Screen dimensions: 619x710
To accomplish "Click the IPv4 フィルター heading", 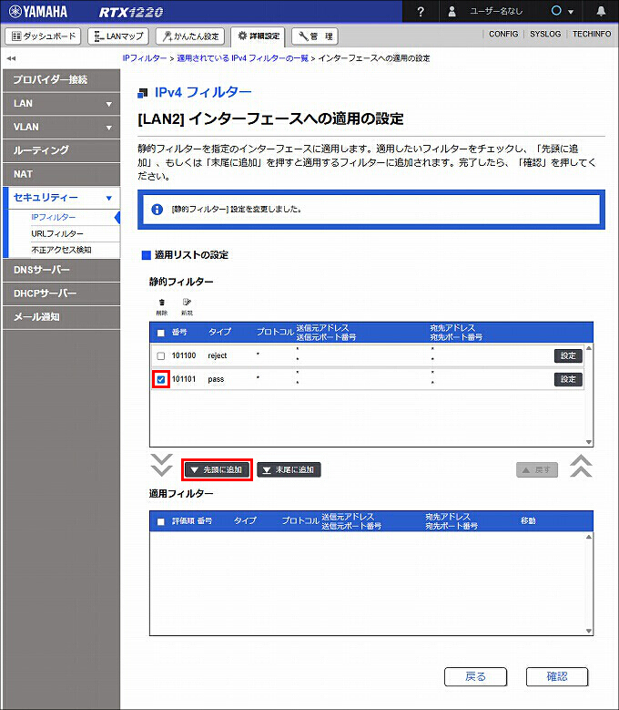I will [203, 92].
